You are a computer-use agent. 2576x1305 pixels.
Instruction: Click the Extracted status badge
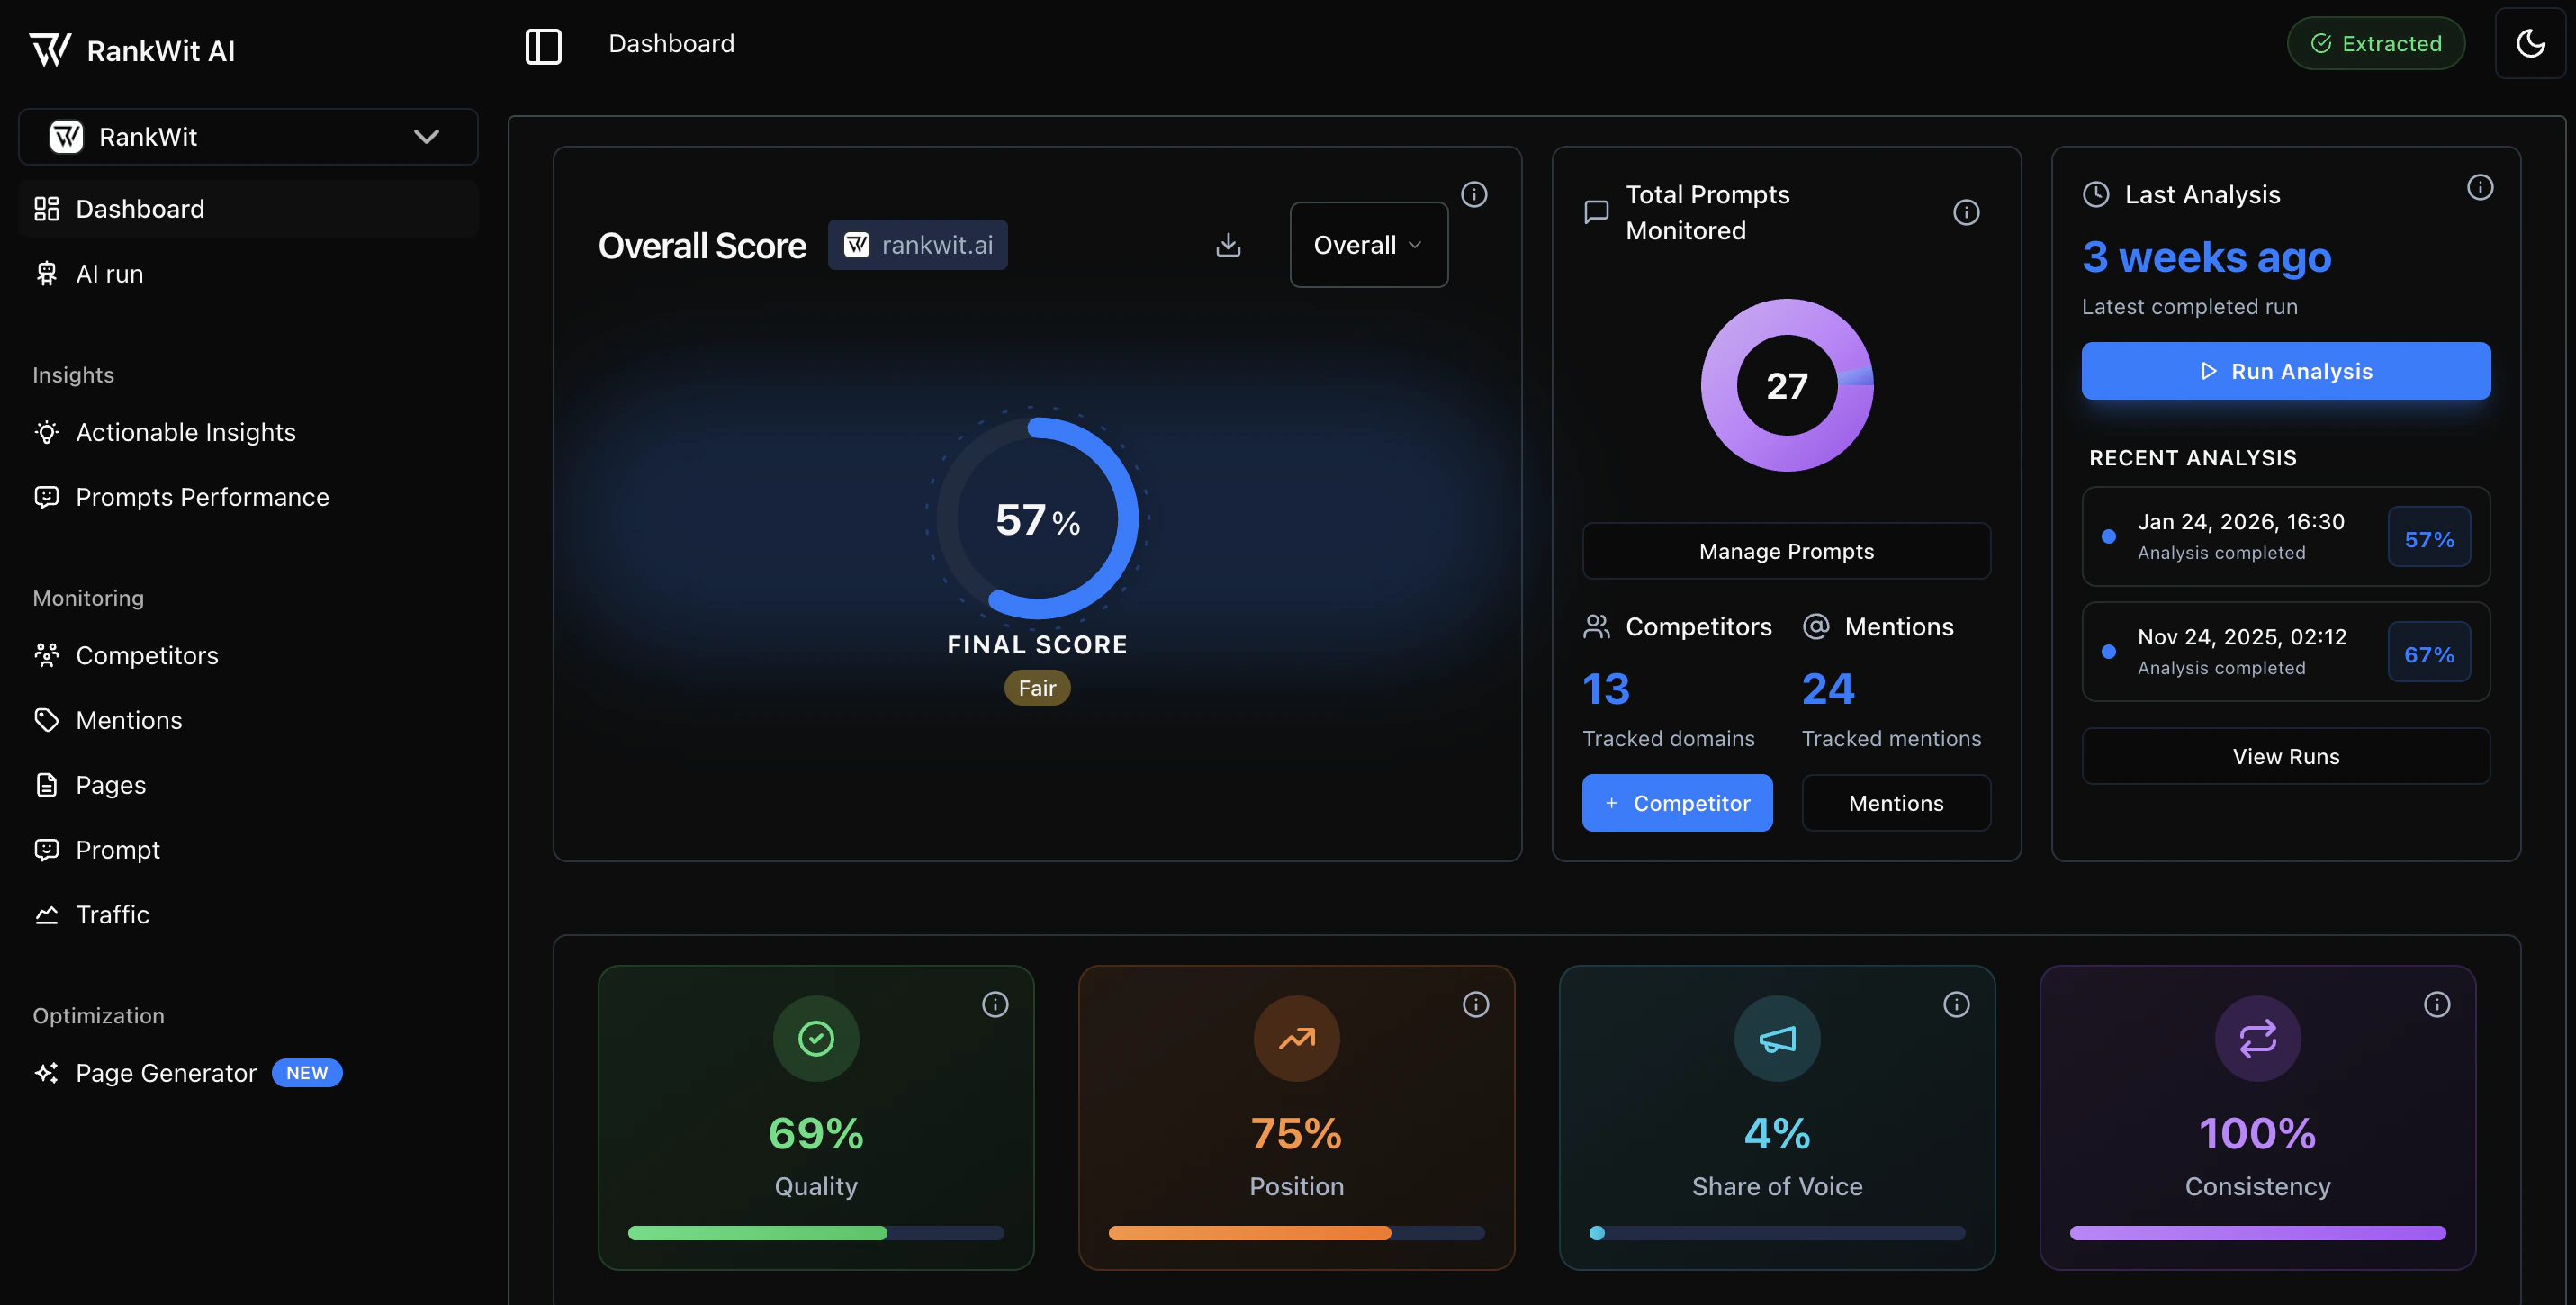tap(2375, 43)
